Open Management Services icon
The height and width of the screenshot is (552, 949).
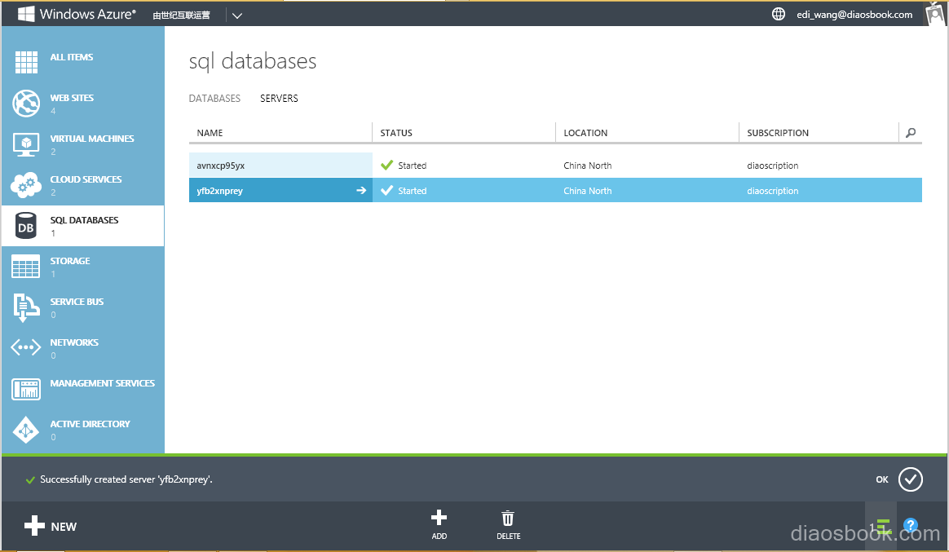click(26, 389)
